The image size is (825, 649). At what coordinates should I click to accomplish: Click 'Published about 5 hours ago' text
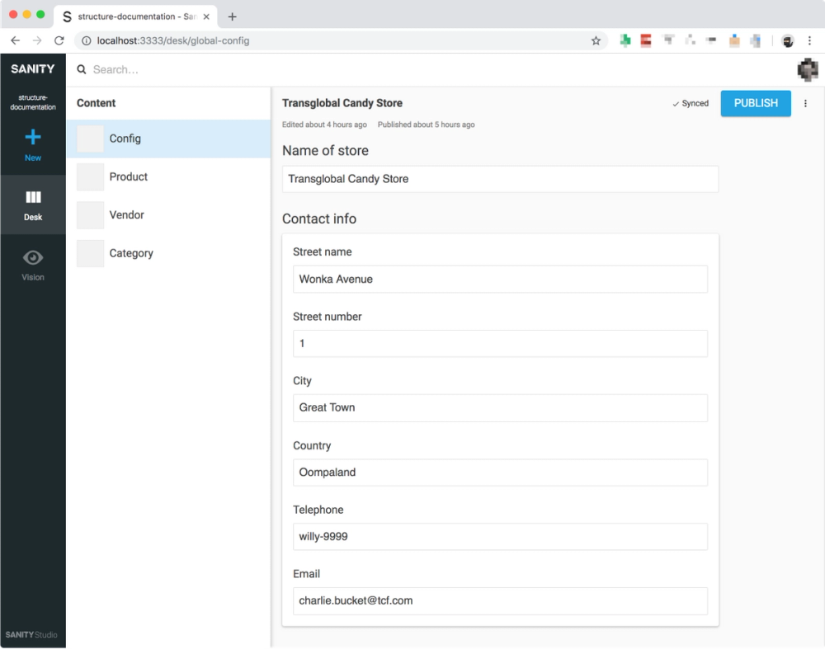coord(426,125)
